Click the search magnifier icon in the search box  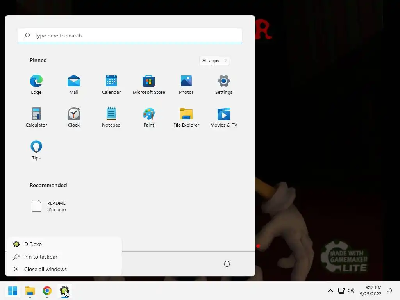[x=27, y=36]
